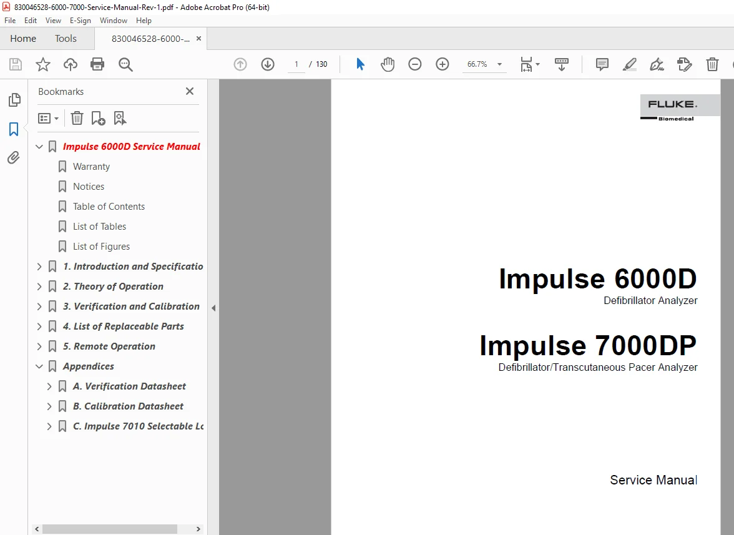The height and width of the screenshot is (535, 734).
Task: Zoom out with minus icon
Action: [x=414, y=64]
